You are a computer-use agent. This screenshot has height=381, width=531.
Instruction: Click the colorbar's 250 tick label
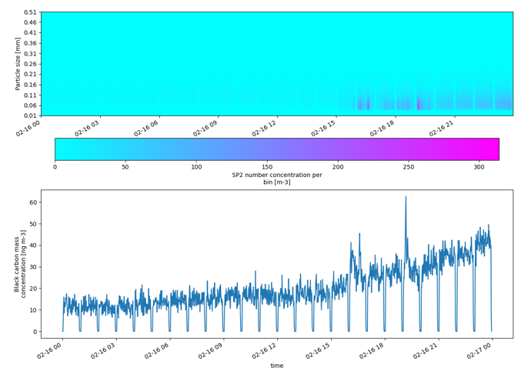409,167
